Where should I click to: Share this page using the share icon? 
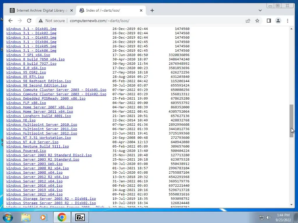pyautogui.click(x=248, y=21)
